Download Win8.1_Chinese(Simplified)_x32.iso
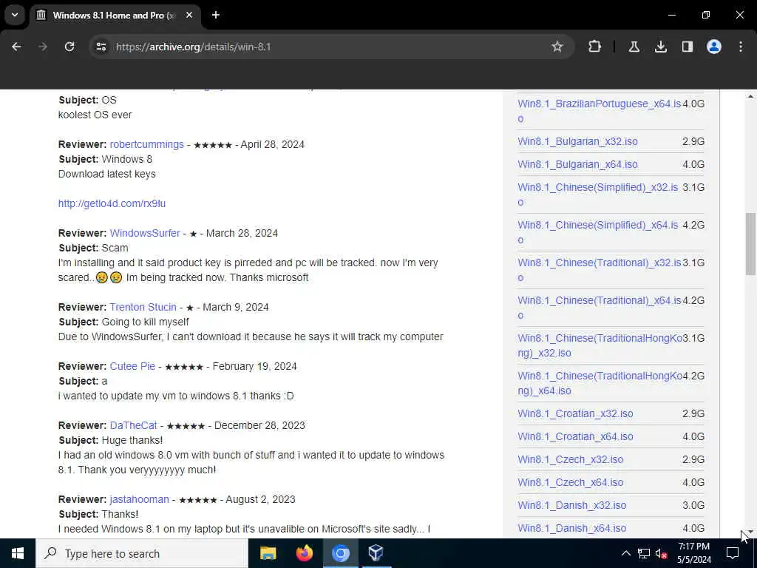Screen dimensions: 757x568 point(597,195)
